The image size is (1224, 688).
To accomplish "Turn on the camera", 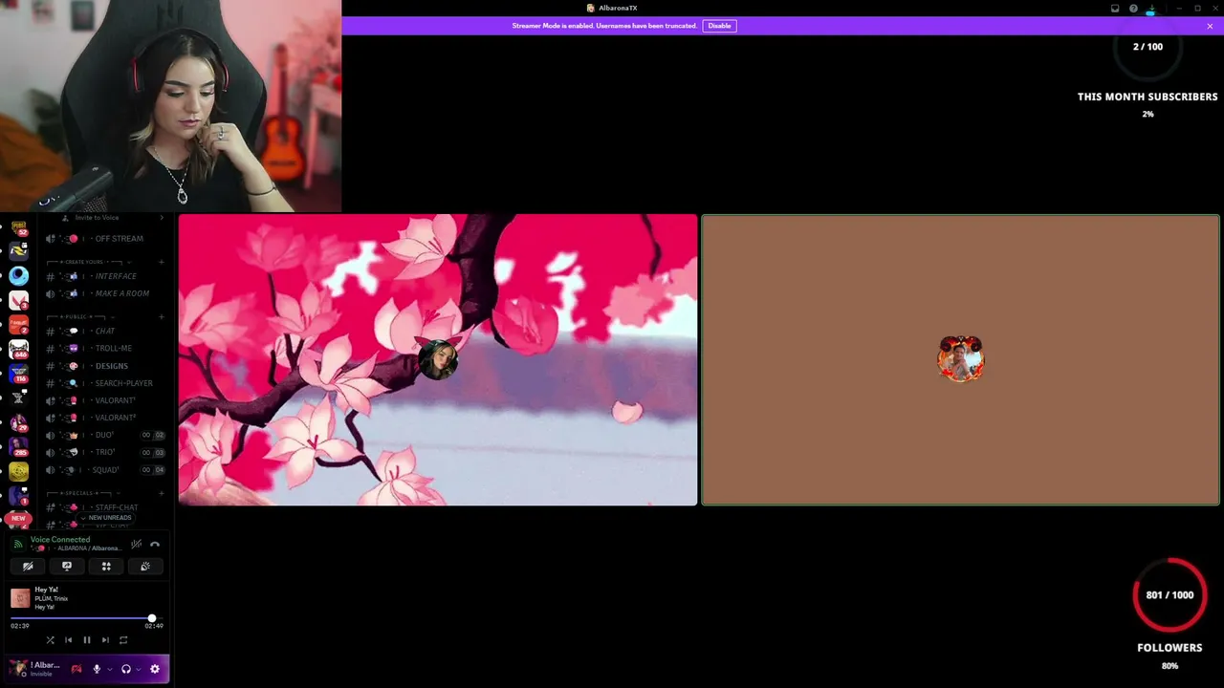I will (28, 567).
